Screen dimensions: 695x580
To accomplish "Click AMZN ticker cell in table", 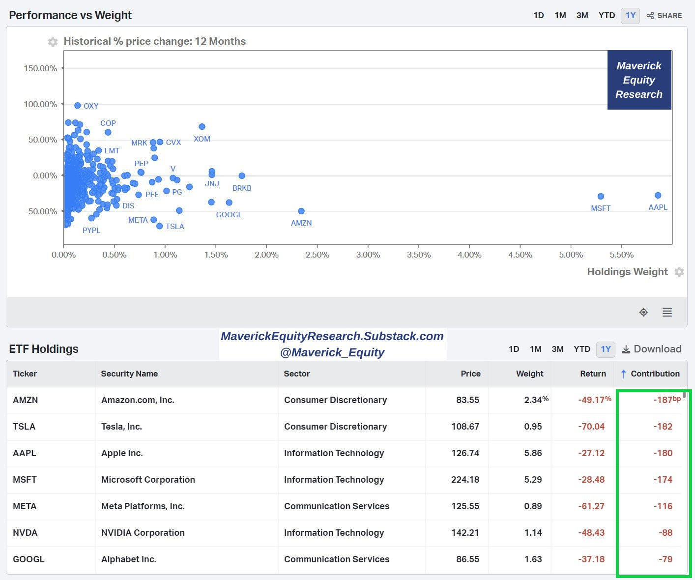I will [25, 400].
